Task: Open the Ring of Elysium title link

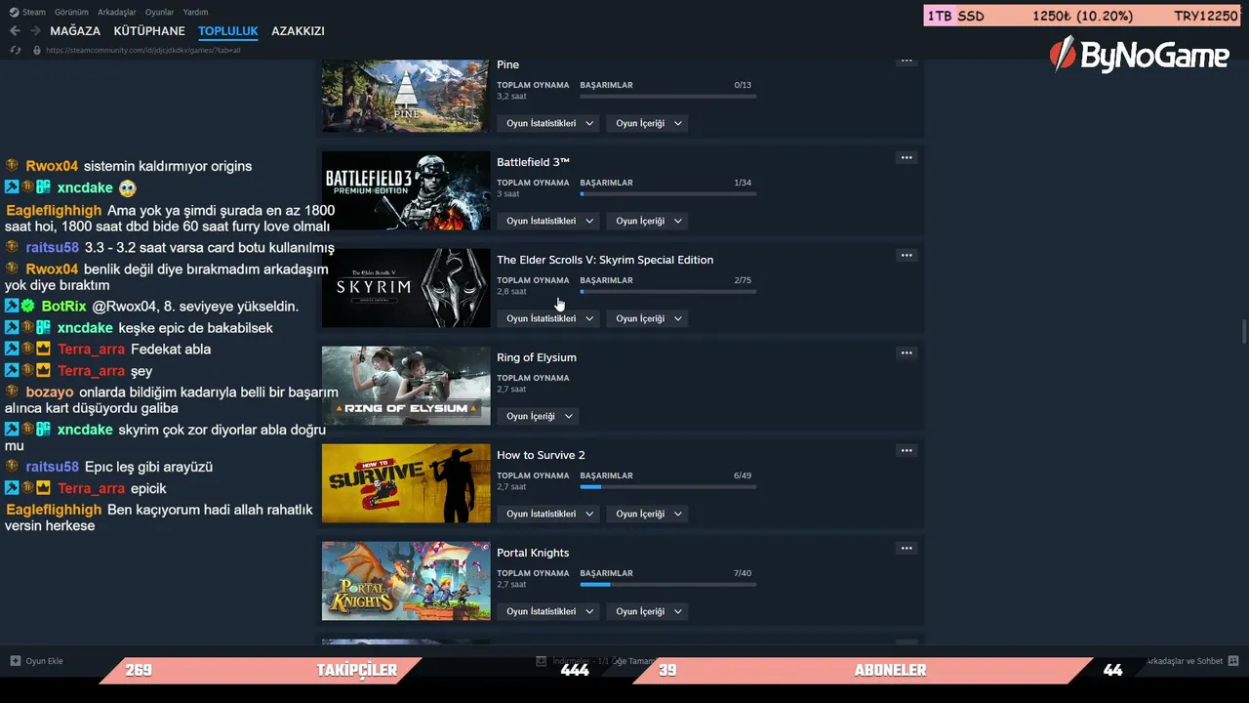Action: click(x=537, y=357)
